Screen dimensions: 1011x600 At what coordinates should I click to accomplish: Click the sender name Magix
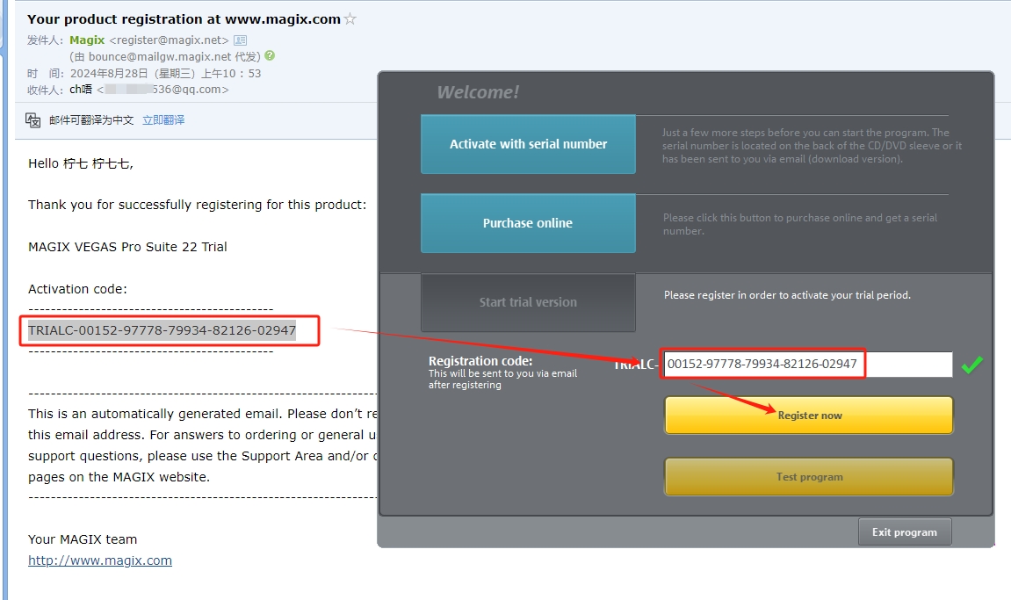click(x=87, y=40)
